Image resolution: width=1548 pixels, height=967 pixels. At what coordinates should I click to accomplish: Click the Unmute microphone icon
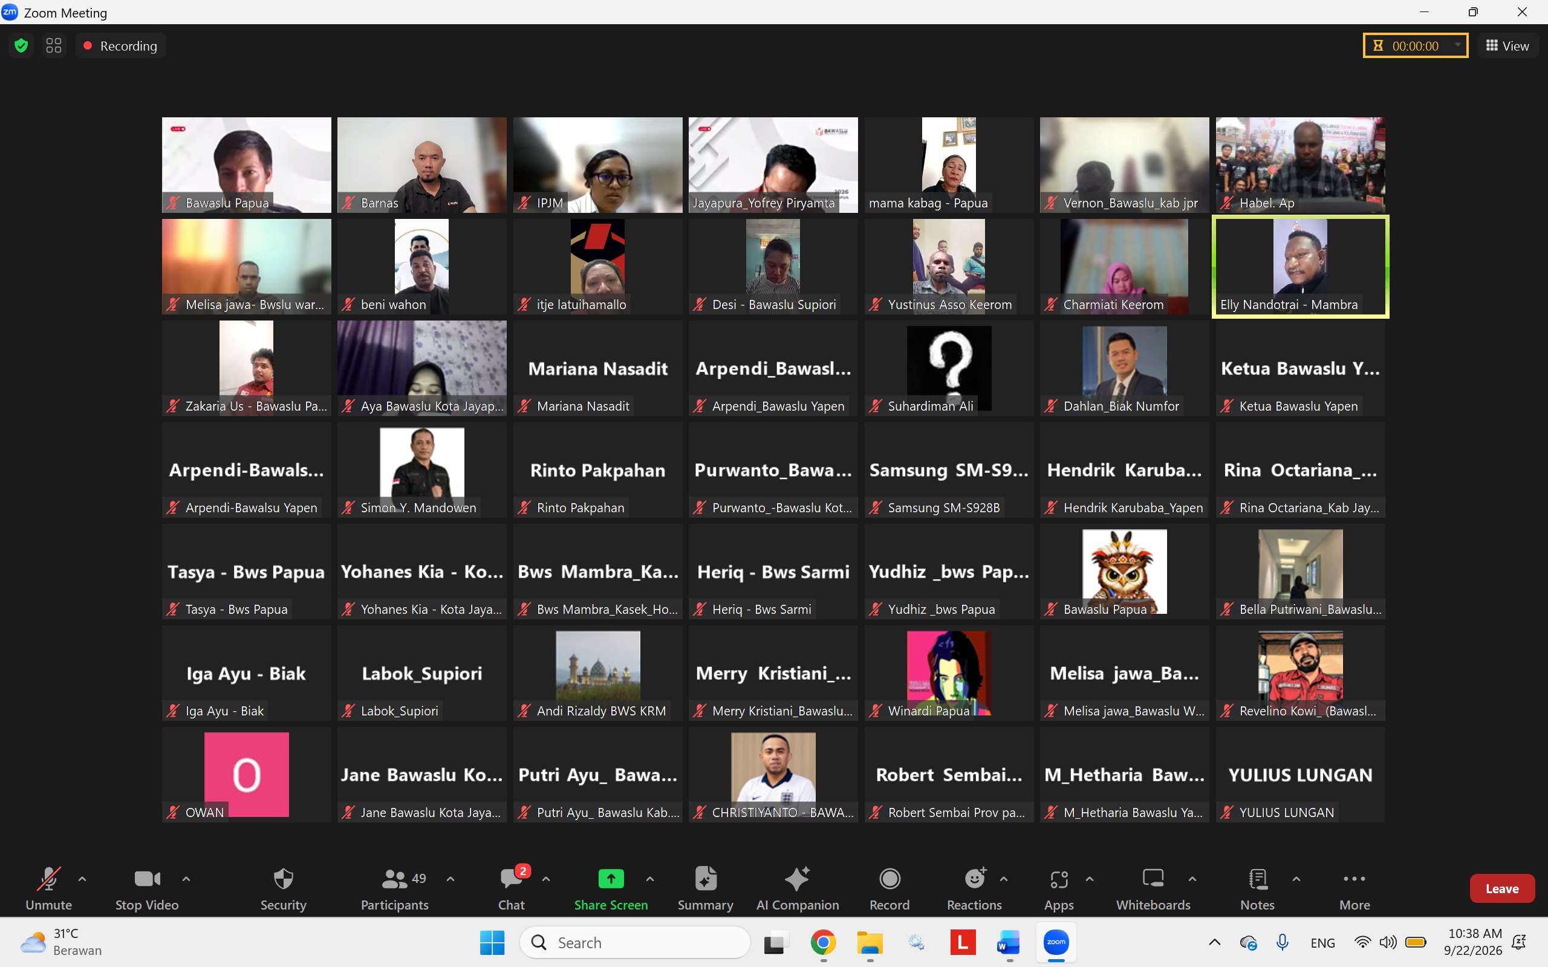click(x=48, y=879)
